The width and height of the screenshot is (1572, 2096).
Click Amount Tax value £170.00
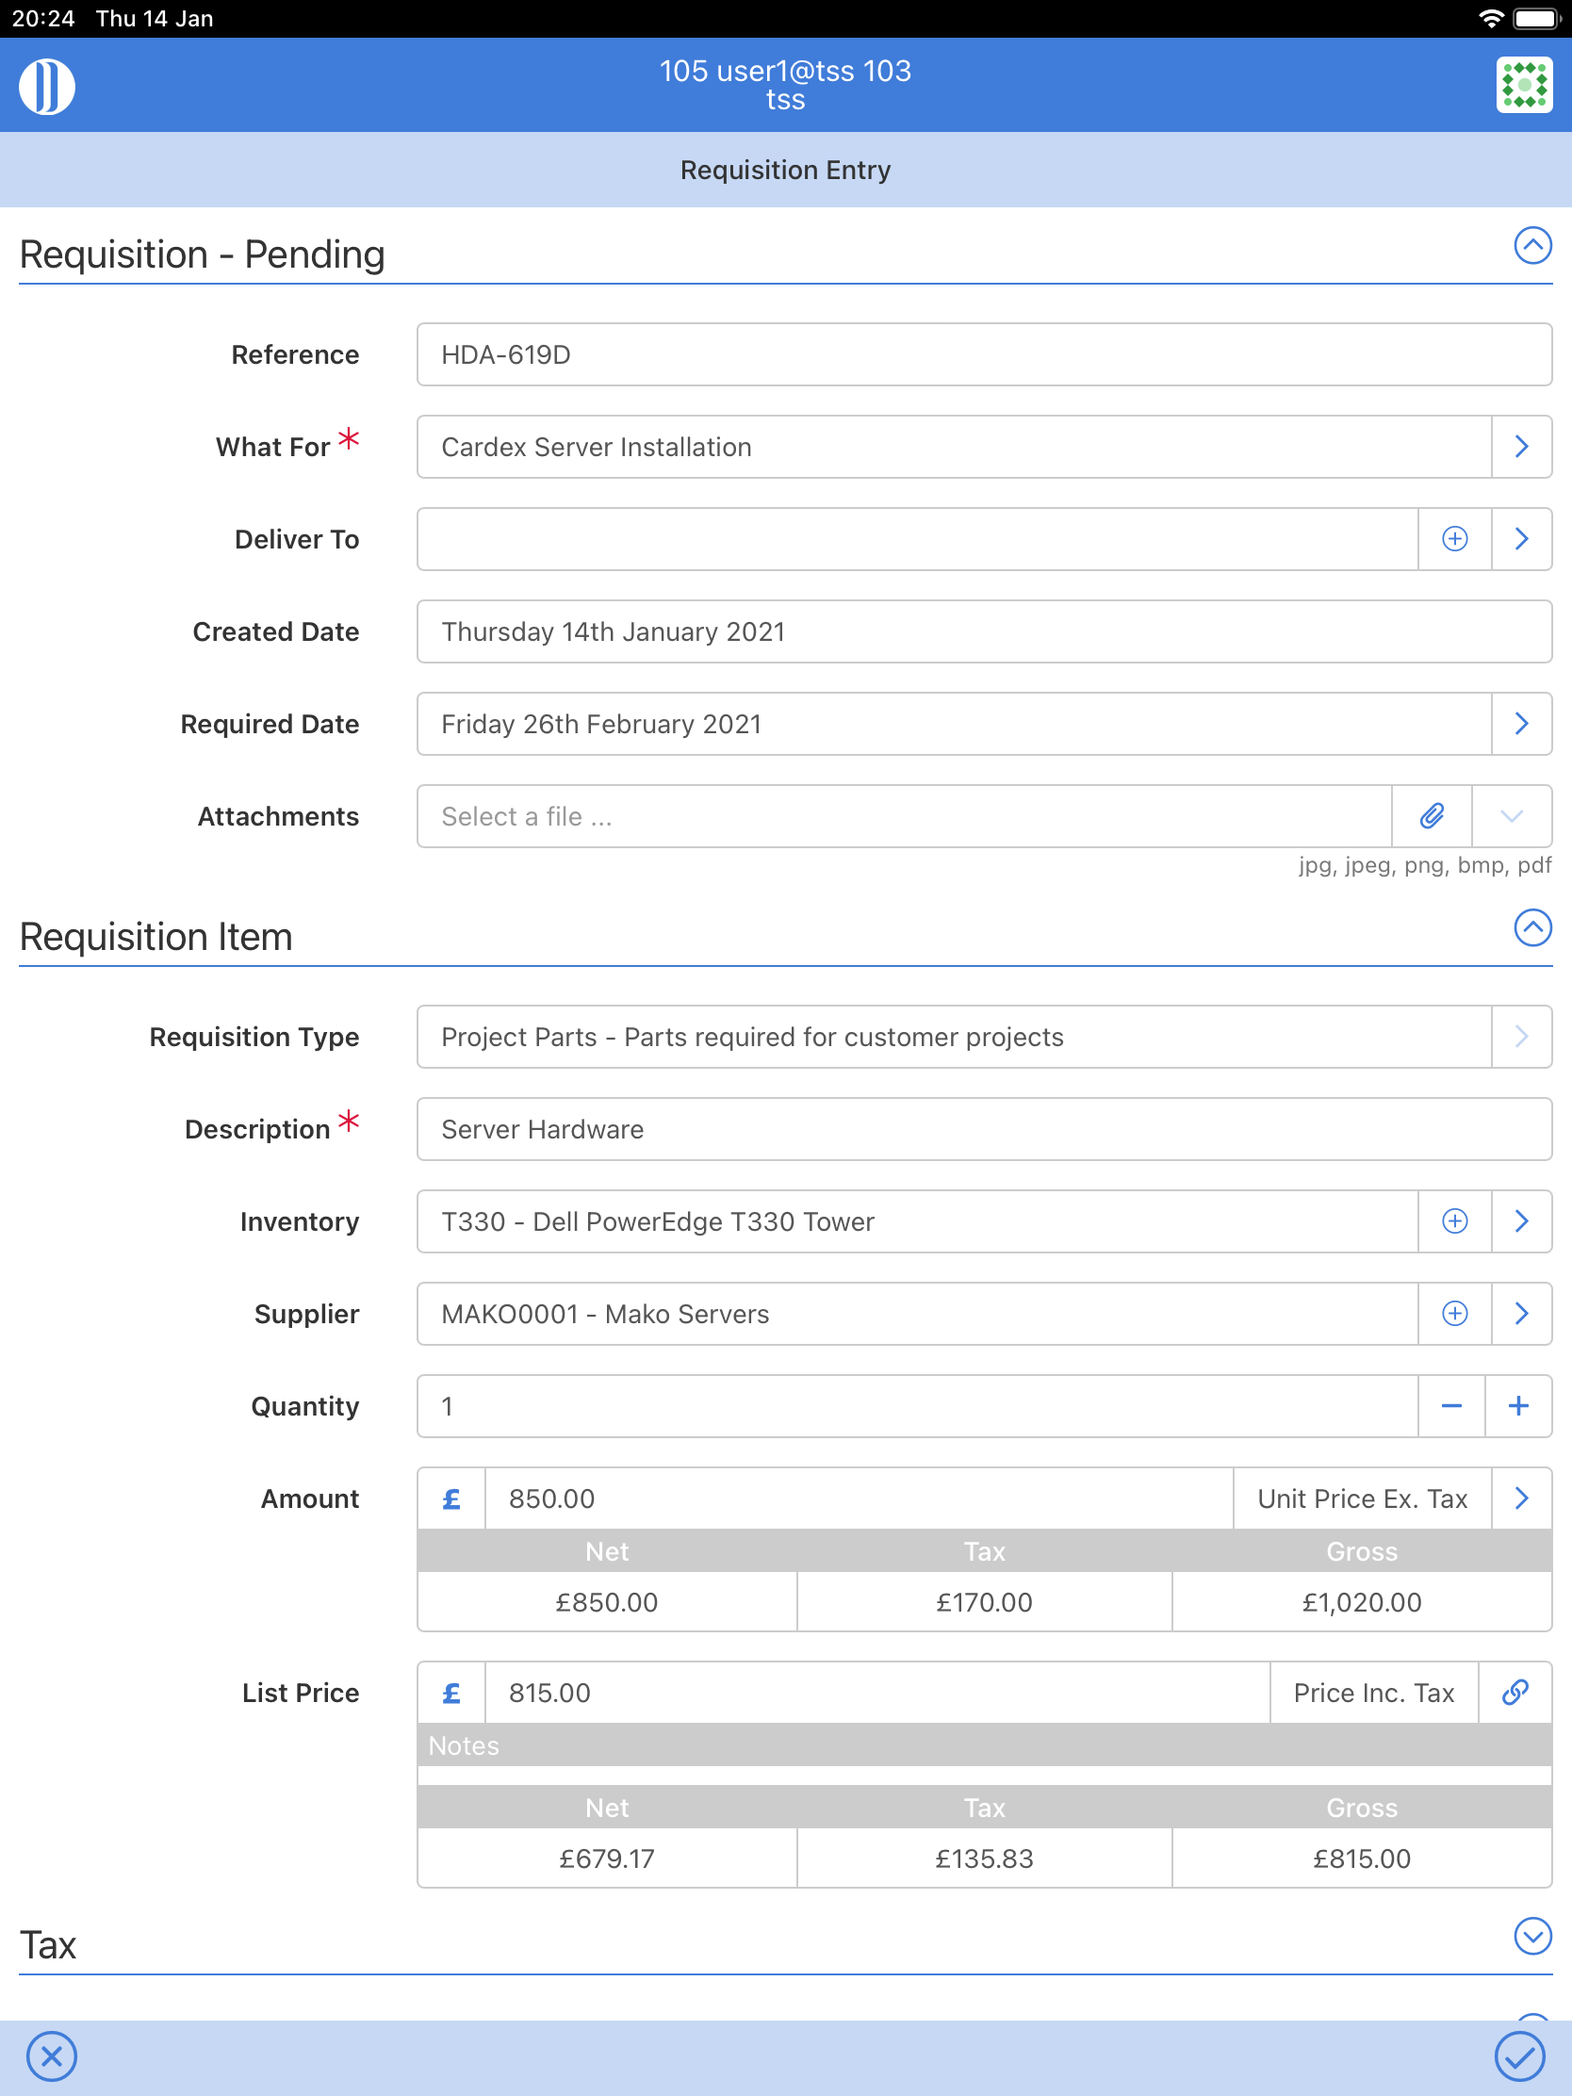pos(984,1601)
